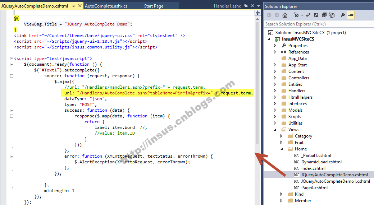Click the Refresh icon in Solution Explorer
This screenshot has width=374, height=205.
(x=316, y=15)
